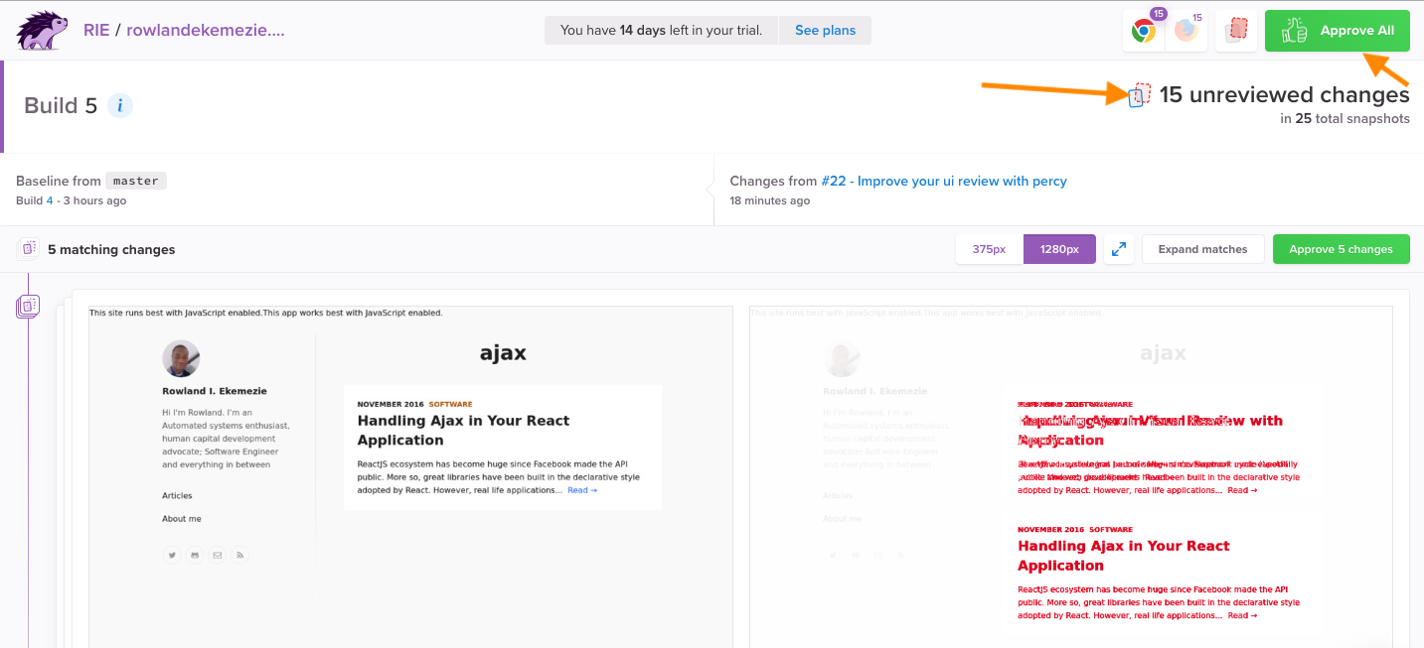
Task: Click the Build 5 heading
Action: [61, 105]
